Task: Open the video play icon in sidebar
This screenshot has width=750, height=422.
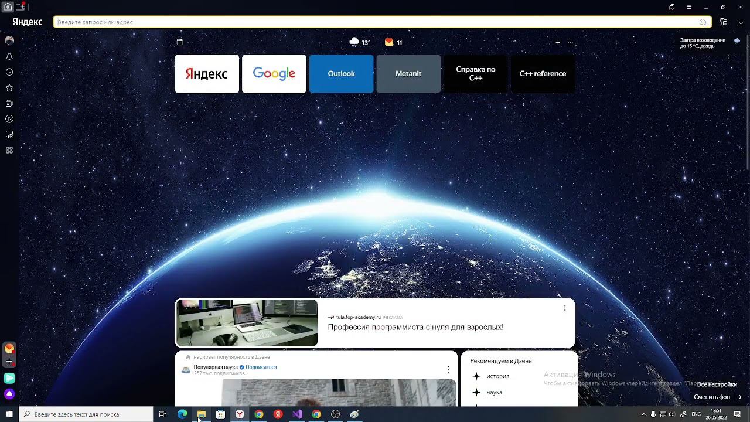Action: 9,119
